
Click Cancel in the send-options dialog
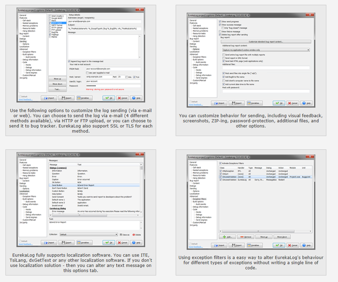point(293,103)
